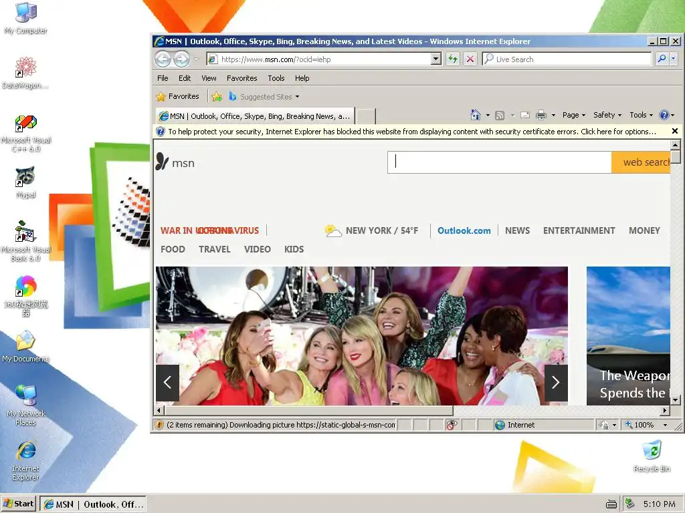Image resolution: width=685 pixels, height=513 pixels.
Task: Open New York weather link
Action: click(x=371, y=230)
